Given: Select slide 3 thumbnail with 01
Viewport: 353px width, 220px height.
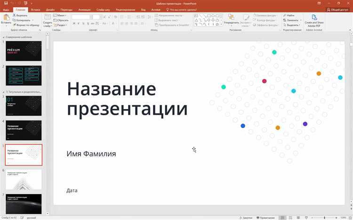Looking at the screenshot, I should pyautogui.click(x=24, y=106).
